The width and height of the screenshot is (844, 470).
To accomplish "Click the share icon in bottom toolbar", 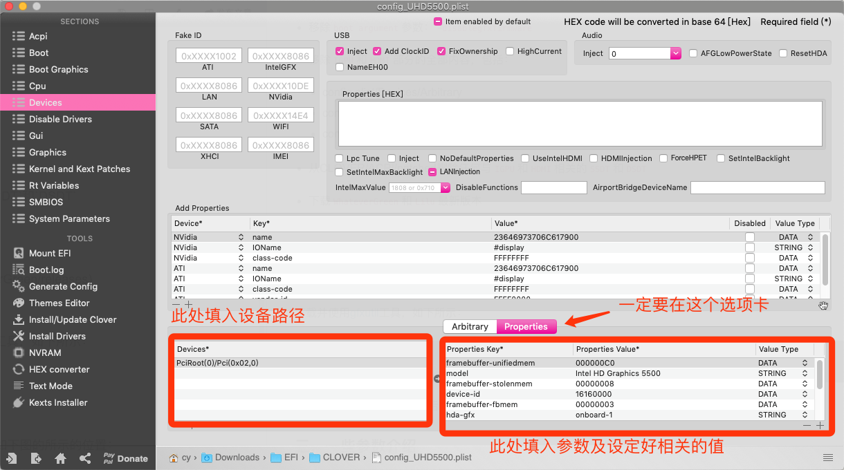I will coord(85,458).
